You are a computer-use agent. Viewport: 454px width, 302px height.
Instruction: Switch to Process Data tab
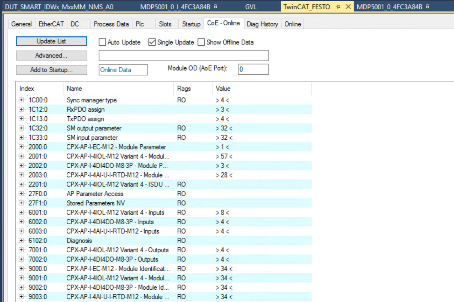click(111, 24)
